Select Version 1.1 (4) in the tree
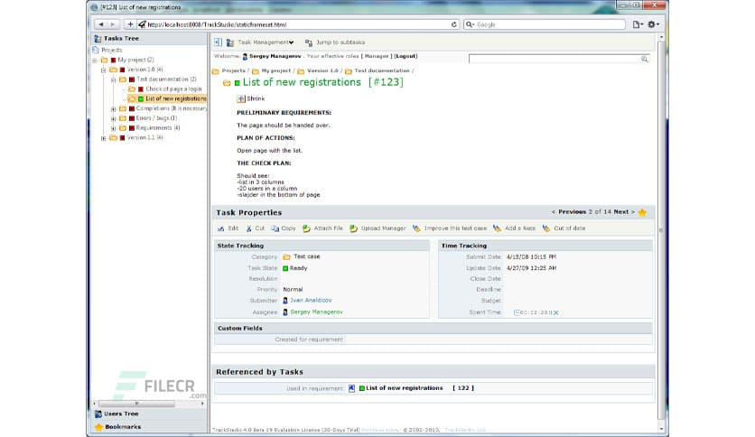 pos(144,137)
